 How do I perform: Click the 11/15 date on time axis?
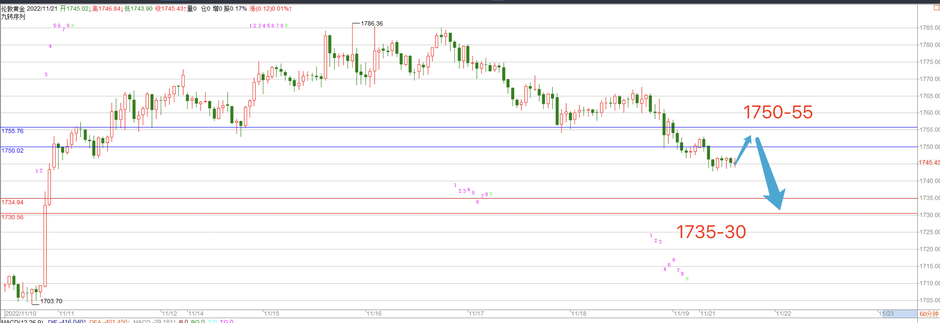272,314
